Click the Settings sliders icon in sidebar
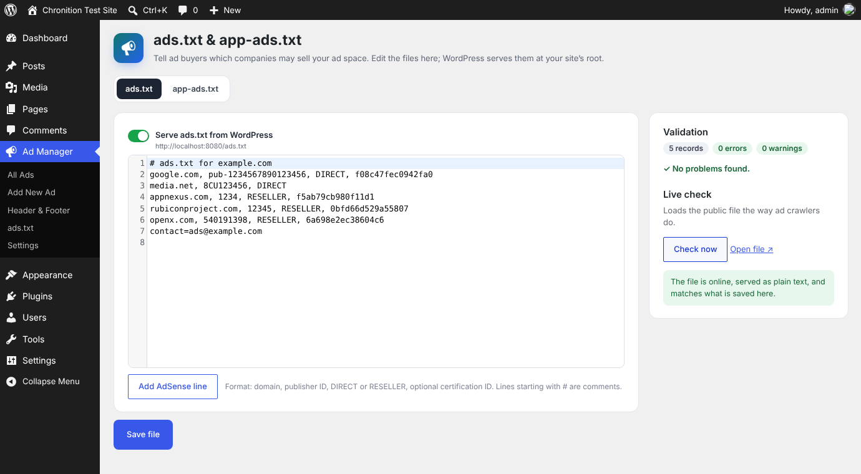Image resolution: width=861 pixels, height=474 pixels. [x=11, y=360]
